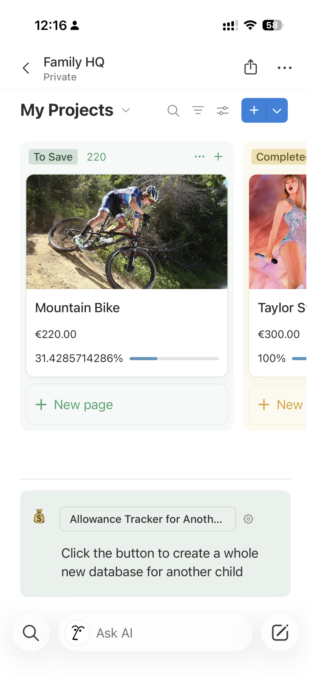Image resolution: width=311 pixels, height=676 pixels.
Task: Expand the blue new-item dropdown arrow
Action: [x=277, y=110]
